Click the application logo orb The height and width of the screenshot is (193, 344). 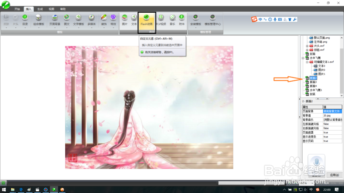(x=6, y=5)
